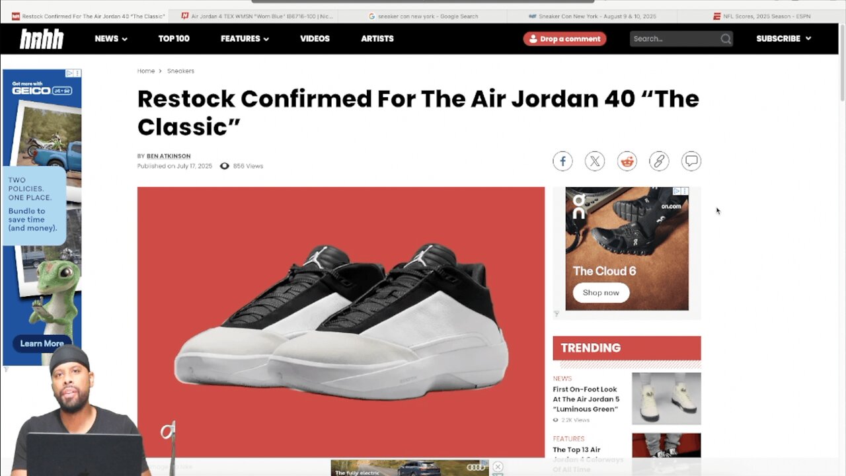The width and height of the screenshot is (846, 476).
Task: Open Ben Atkinson author link
Action: 169,156
